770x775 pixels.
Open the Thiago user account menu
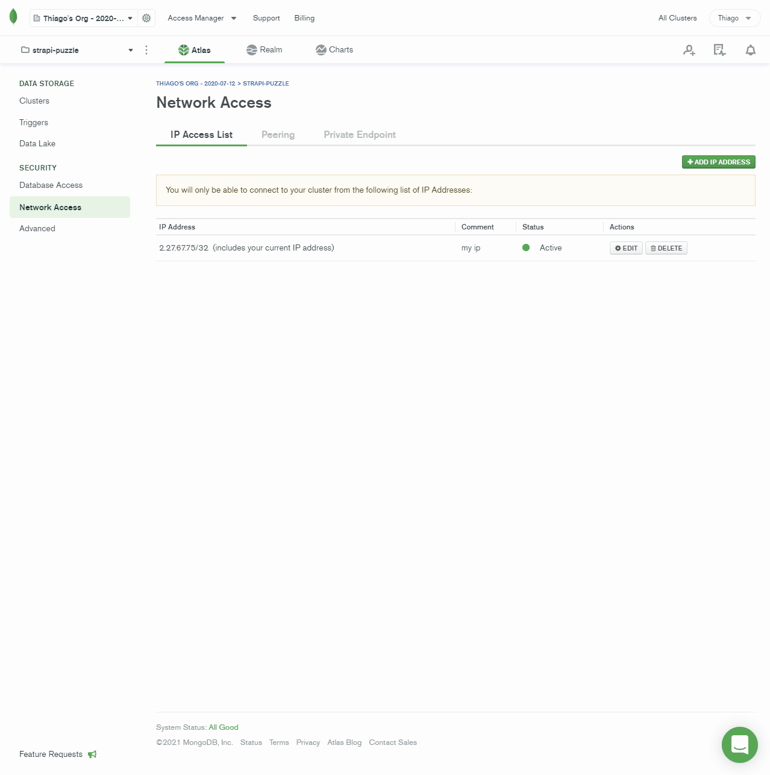734,18
